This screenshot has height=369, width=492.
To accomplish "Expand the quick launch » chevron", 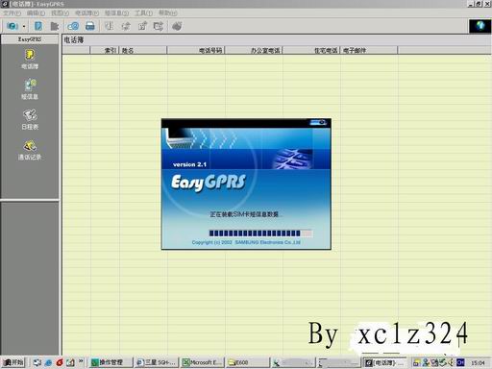I will [81, 361].
